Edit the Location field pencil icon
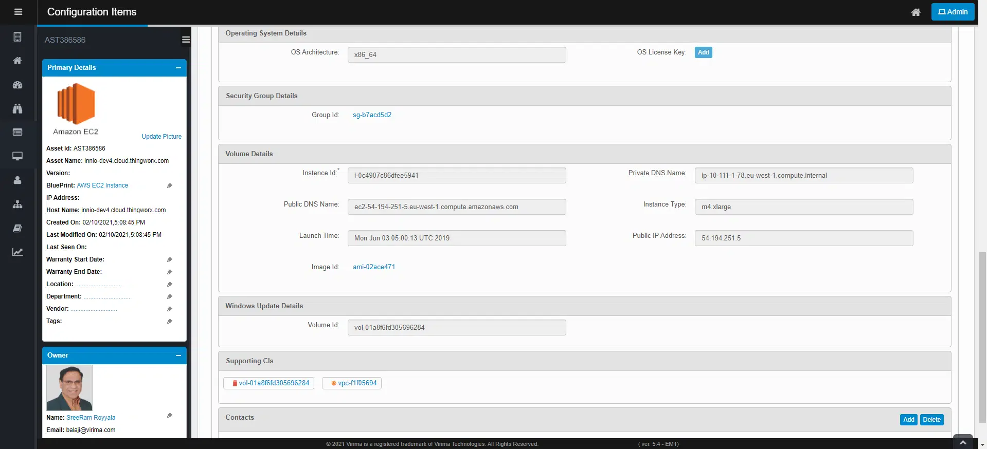 coord(170,284)
